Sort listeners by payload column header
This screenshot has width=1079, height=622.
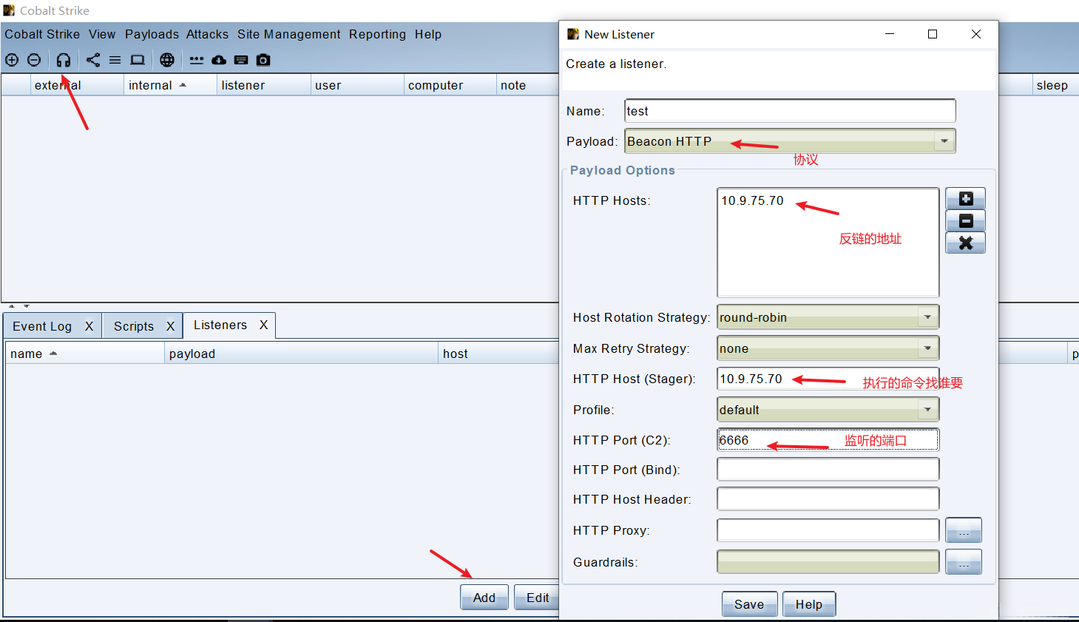click(x=302, y=354)
